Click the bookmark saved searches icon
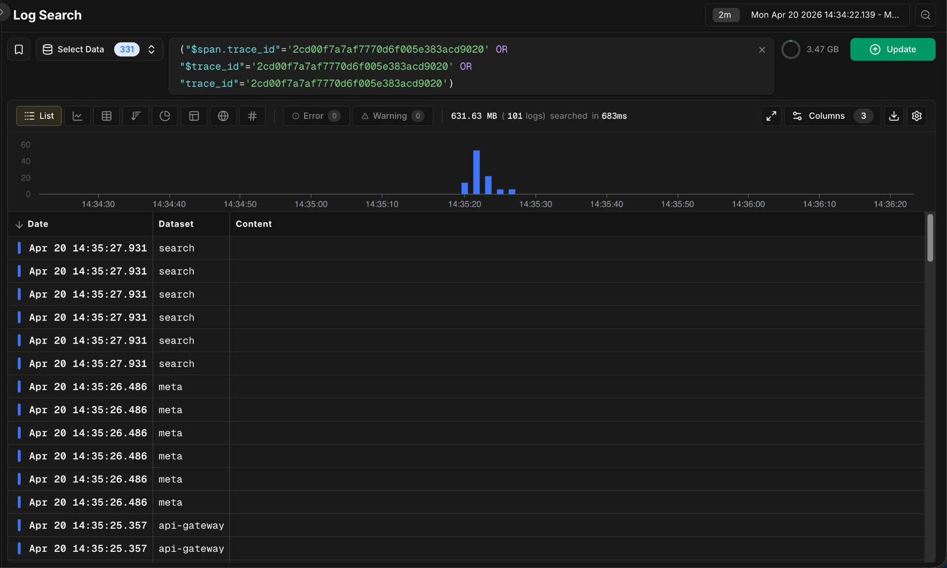This screenshot has width=947, height=568. click(19, 49)
